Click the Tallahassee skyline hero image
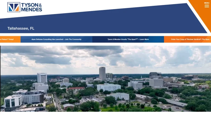 click(x=105, y=79)
